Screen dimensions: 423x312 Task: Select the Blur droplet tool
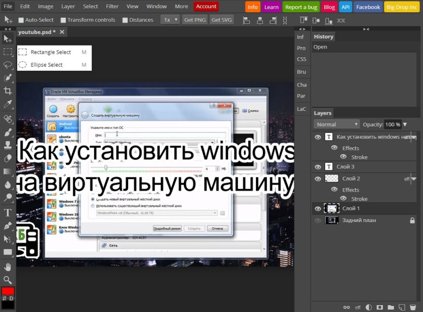8,185
